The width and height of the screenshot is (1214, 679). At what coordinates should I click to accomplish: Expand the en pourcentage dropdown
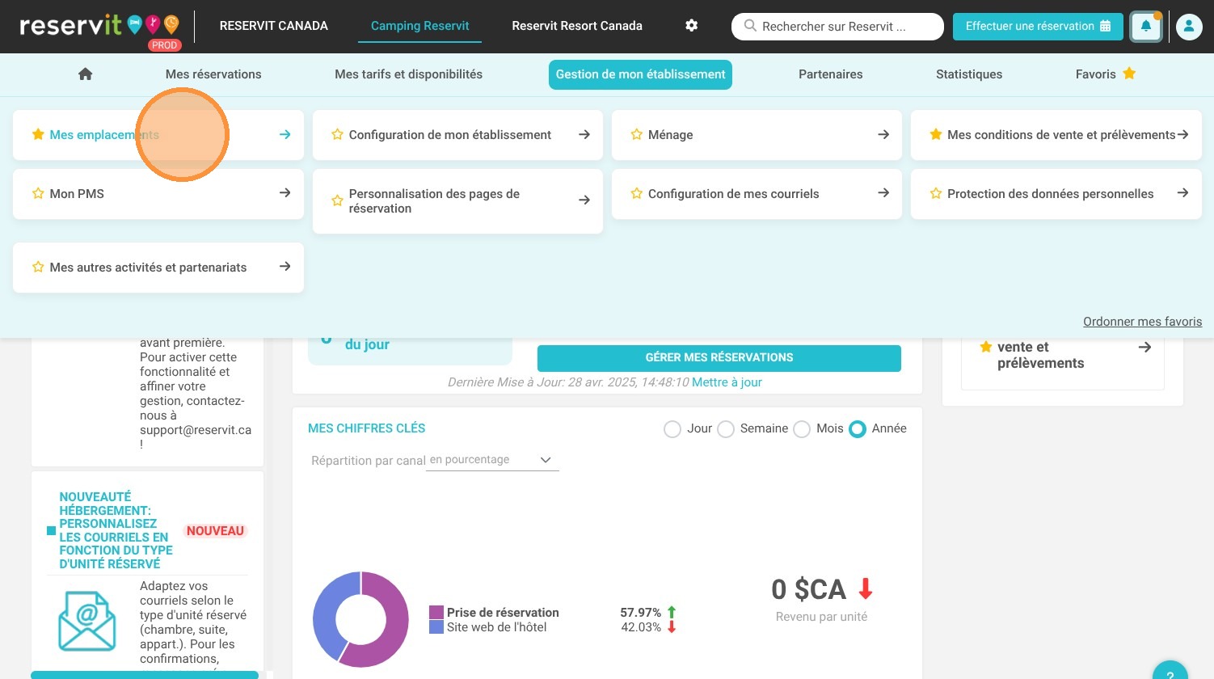click(x=492, y=460)
